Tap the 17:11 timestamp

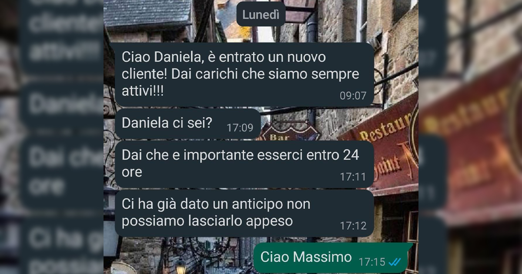353,177
